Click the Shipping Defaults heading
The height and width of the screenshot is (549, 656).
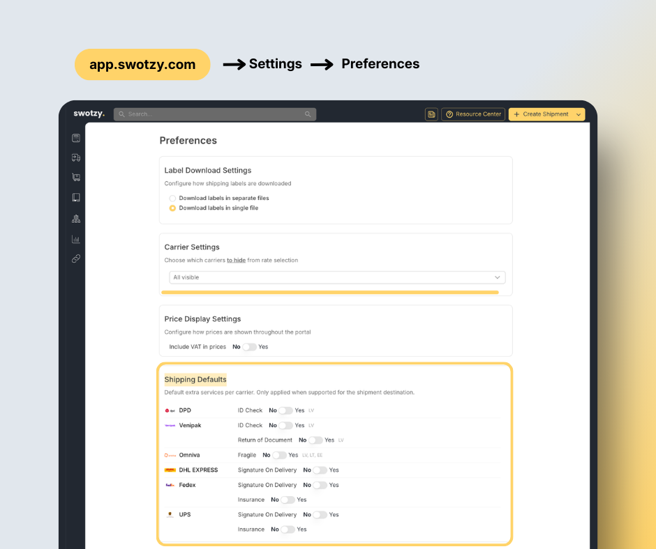(195, 380)
